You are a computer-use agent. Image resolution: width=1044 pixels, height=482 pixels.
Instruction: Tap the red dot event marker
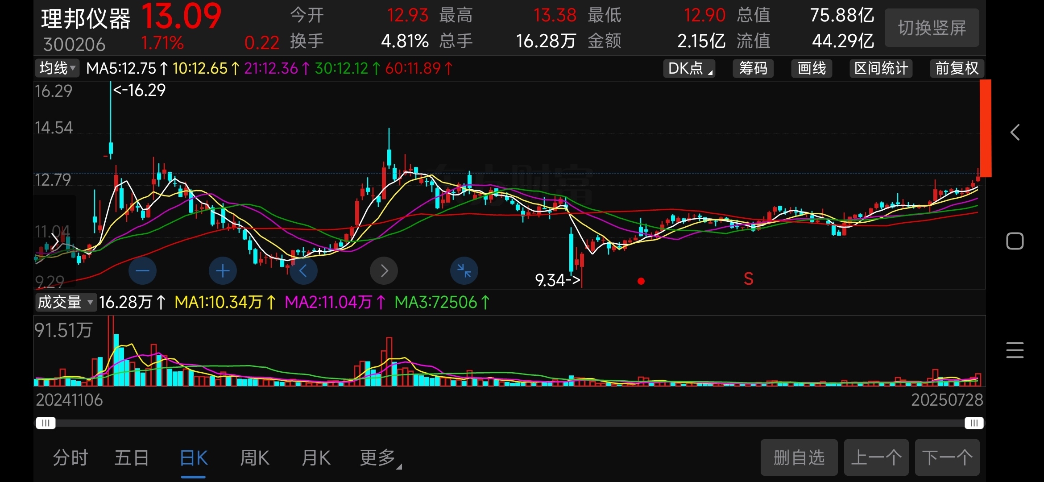(641, 281)
